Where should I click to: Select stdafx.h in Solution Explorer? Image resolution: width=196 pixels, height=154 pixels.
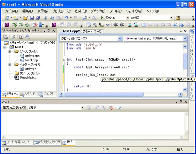(x=31, y=69)
